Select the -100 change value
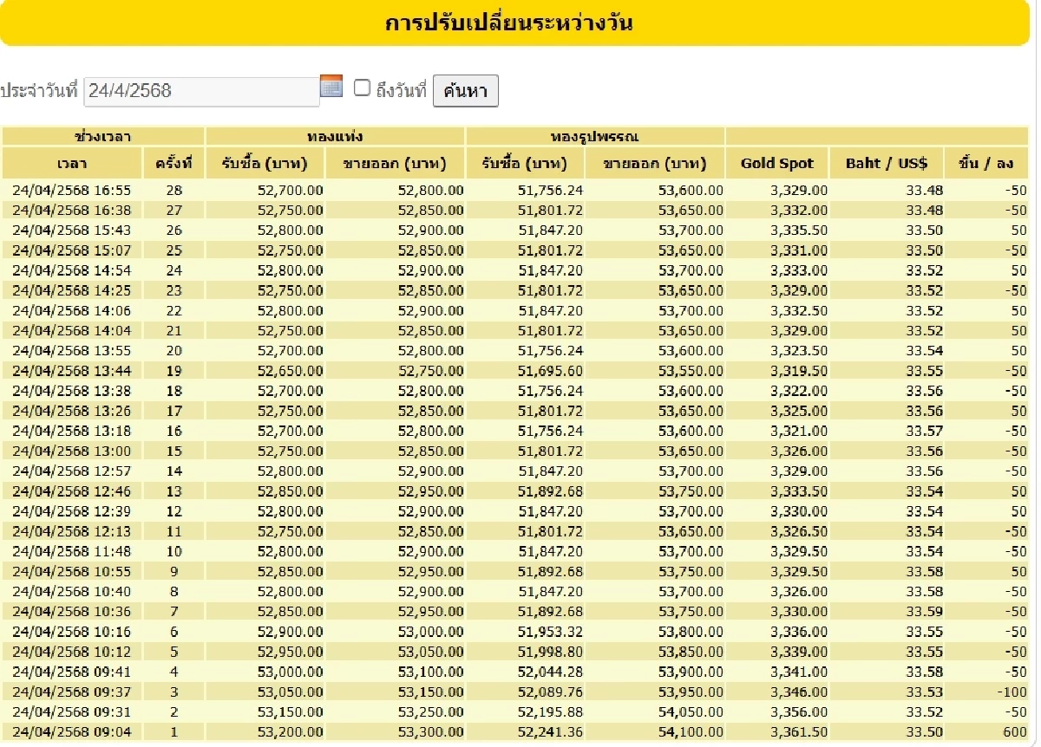1041x747 pixels. pyautogui.click(x=1010, y=692)
